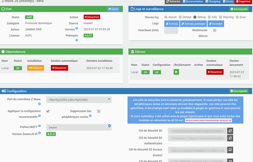Click the Démon Statut OK badge

[145, 72]
